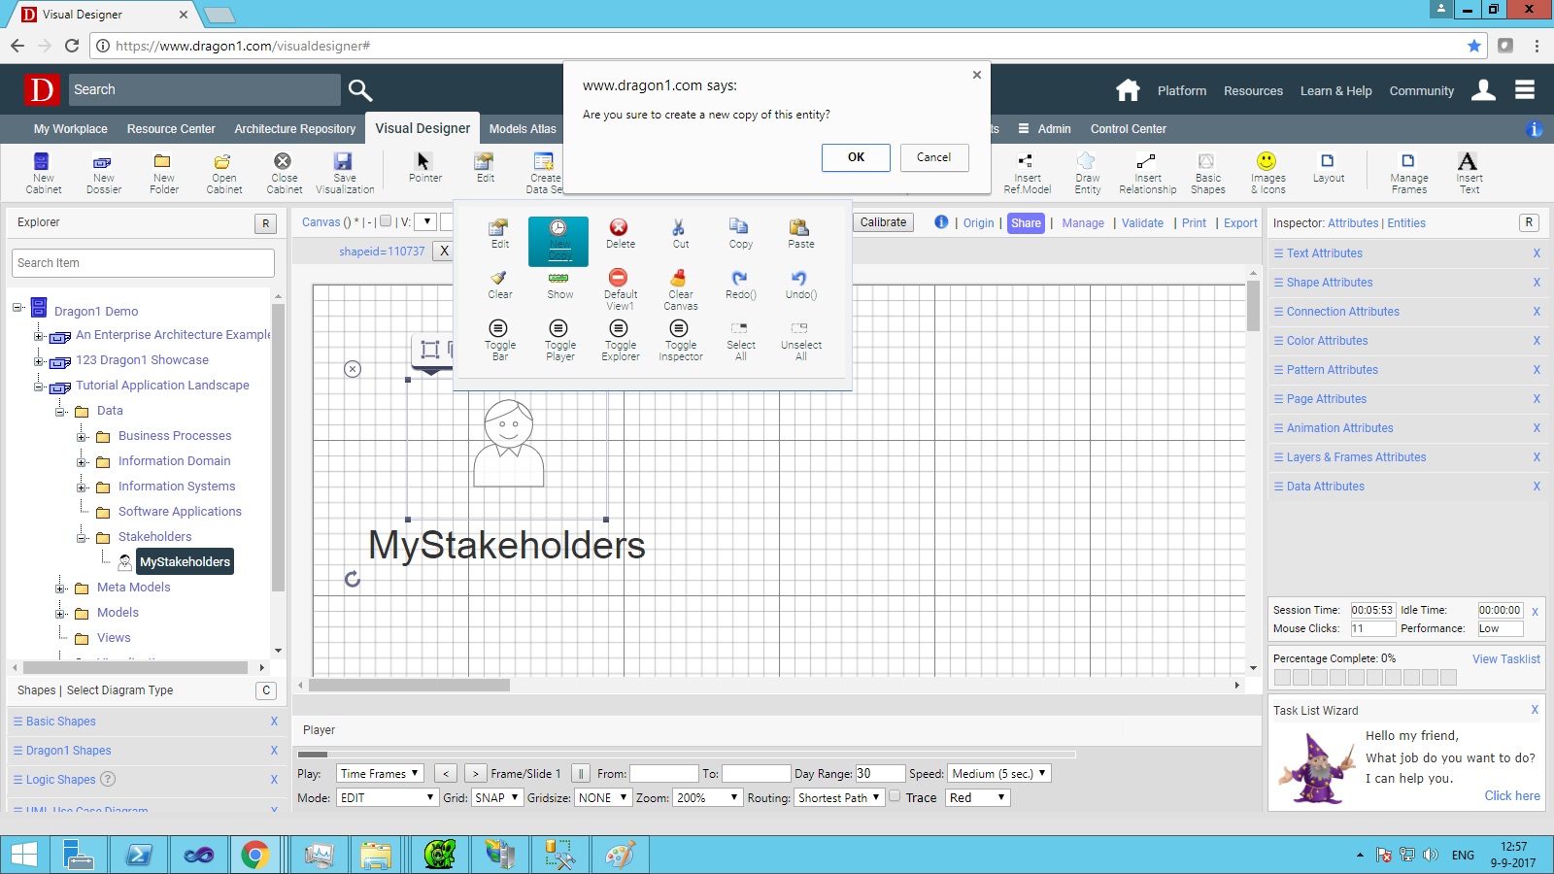Viewport: 1554px width, 874px height.
Task: Click Cut scissors in popup menu
Action: (680, 234)
